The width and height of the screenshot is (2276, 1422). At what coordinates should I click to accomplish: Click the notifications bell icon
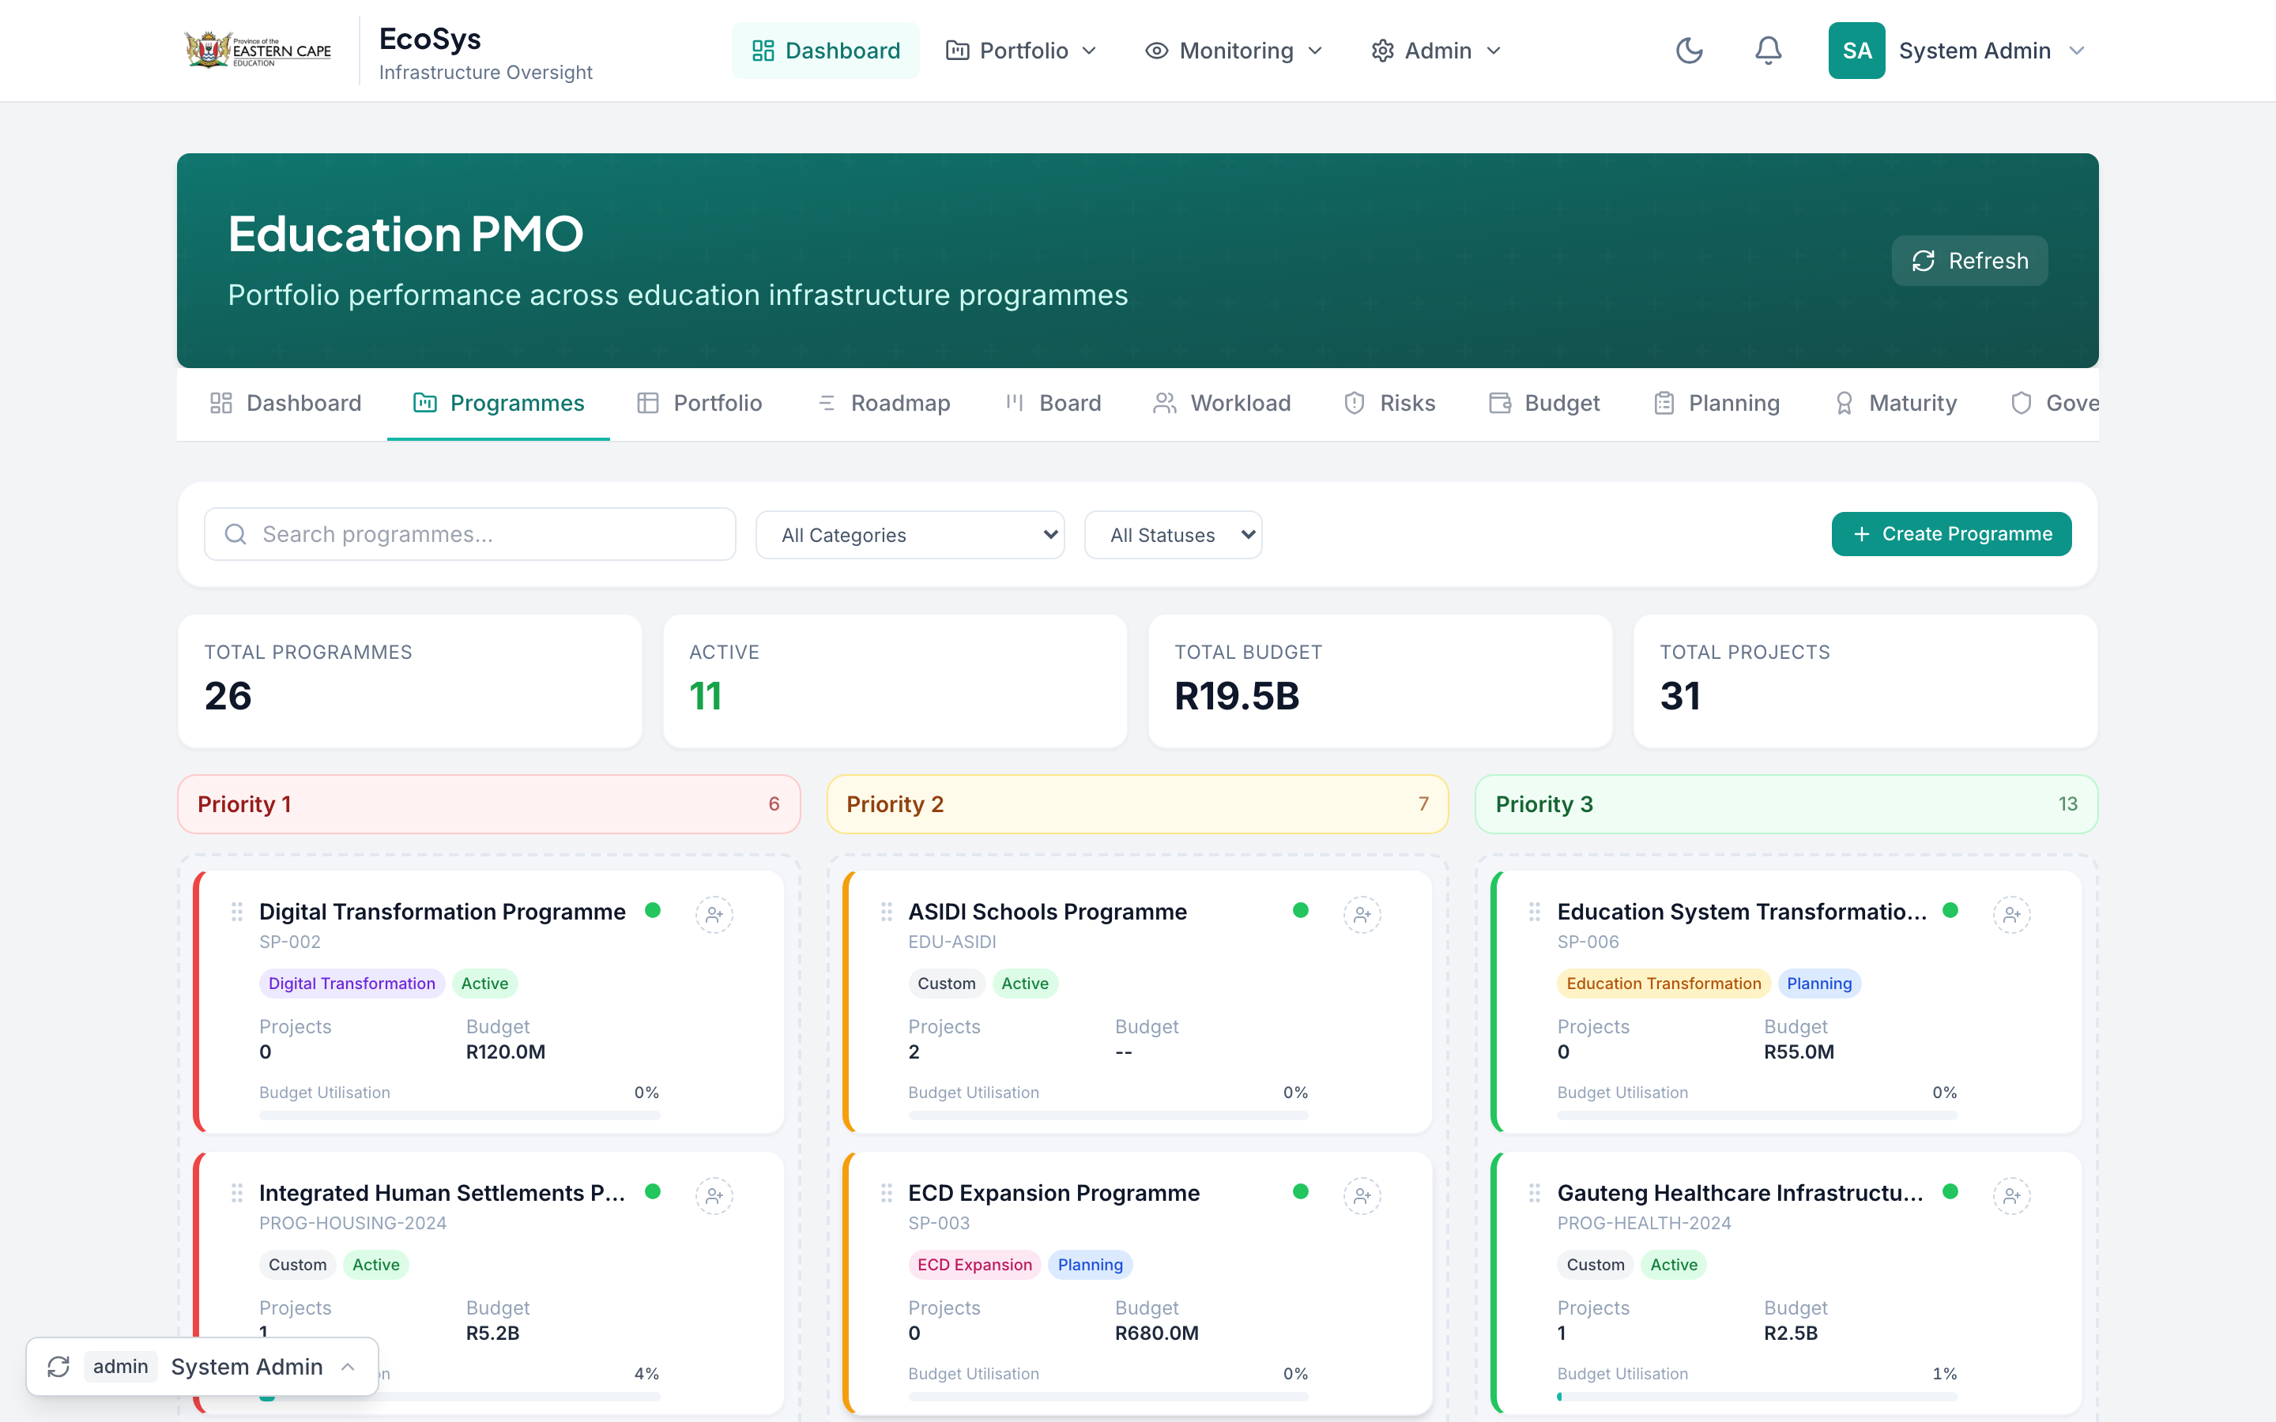[1768, 51]
